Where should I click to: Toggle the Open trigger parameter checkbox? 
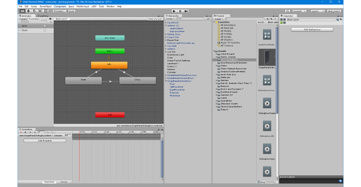coord(45,26)
